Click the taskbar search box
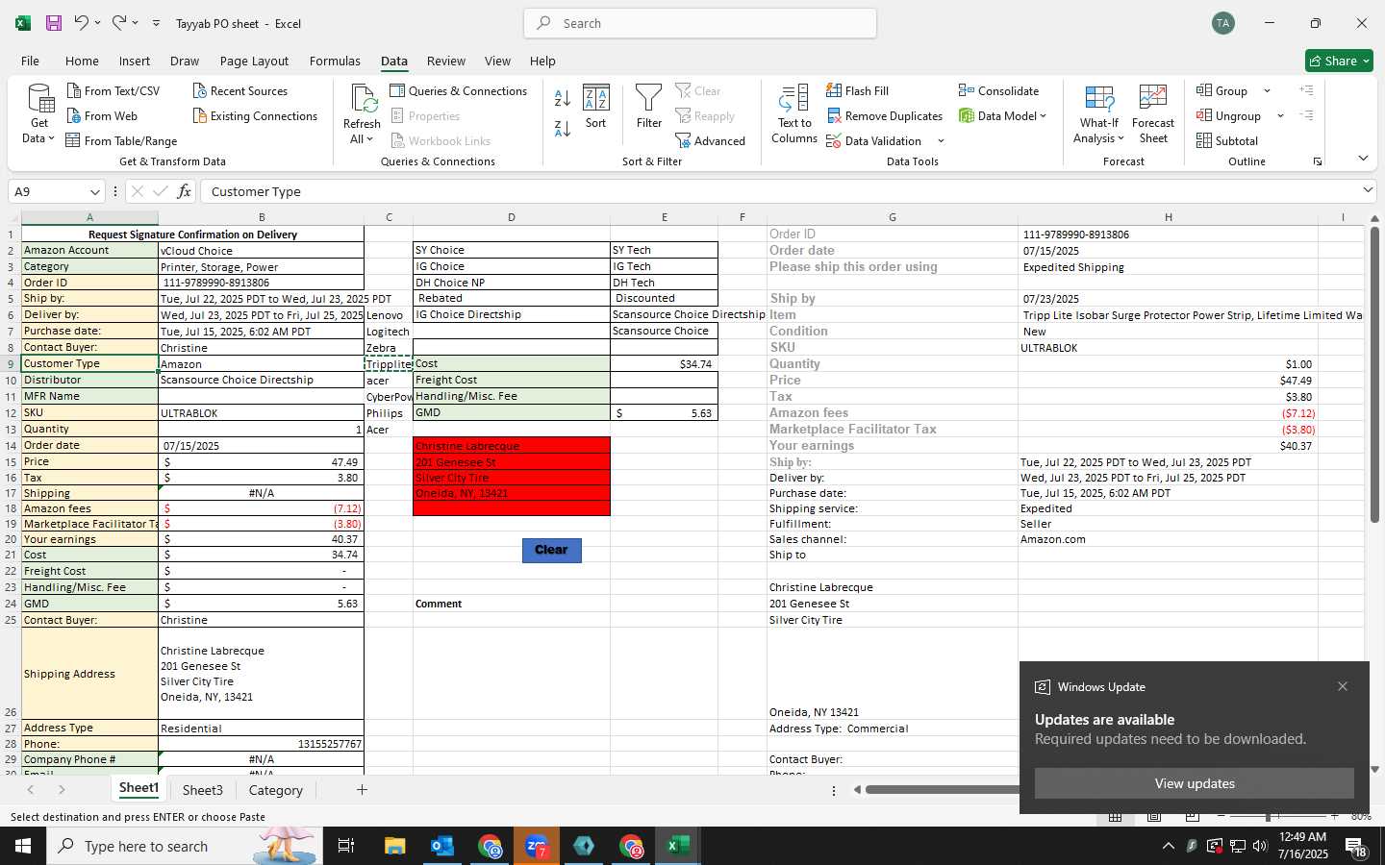 184,846
